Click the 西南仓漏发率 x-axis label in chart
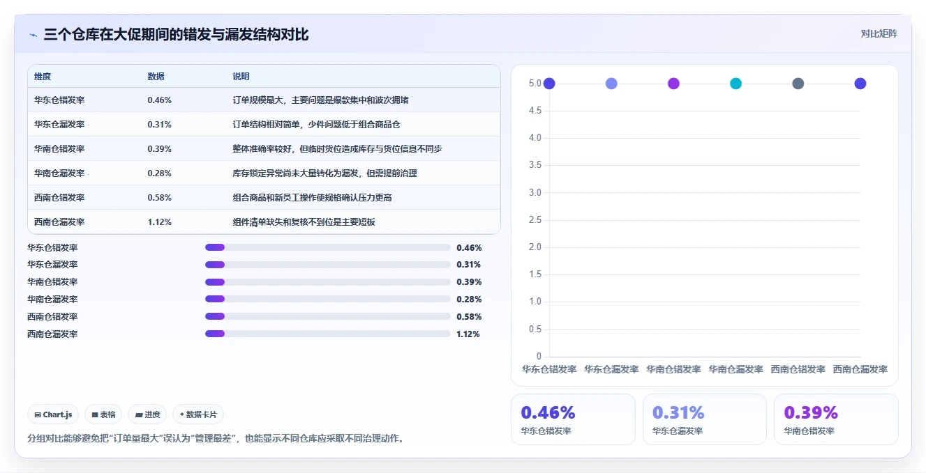 [860, 369]
